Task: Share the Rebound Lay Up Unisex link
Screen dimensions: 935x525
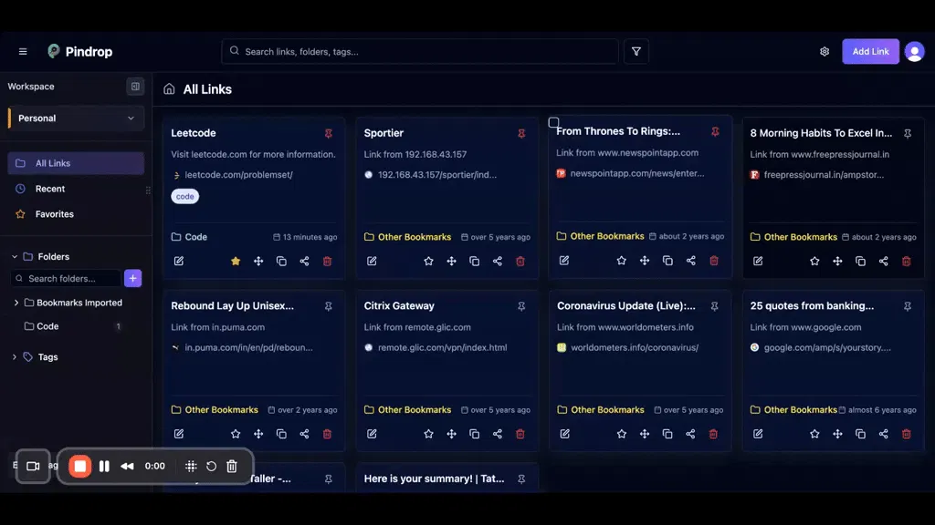Action: point(304,434)
